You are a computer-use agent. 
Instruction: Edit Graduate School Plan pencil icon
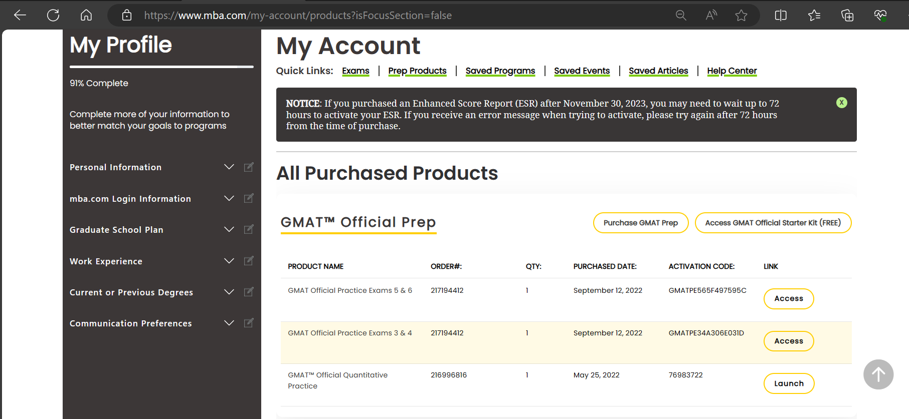point(249,229)
